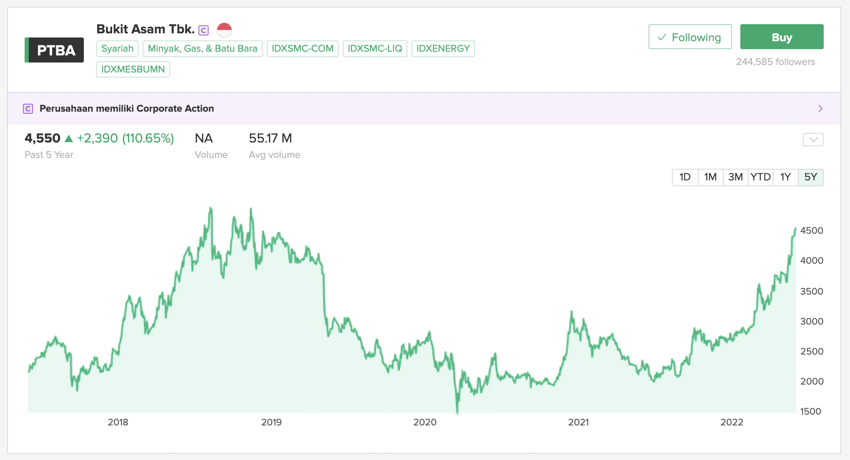The width and height of the screenshot is (850, 460).
Task: Choose the 3M time period
Action: (x=735, y=177)
